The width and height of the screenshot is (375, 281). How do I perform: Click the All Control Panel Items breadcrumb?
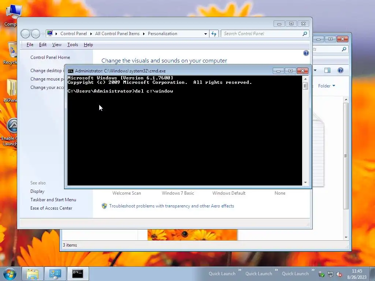pos(117,34)
